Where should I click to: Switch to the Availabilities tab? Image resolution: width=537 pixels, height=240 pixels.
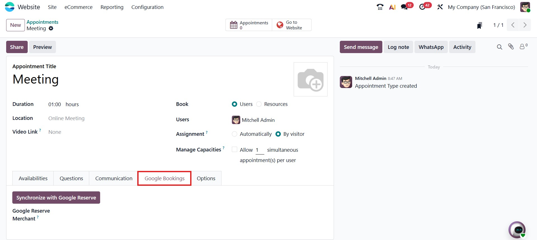33,178
